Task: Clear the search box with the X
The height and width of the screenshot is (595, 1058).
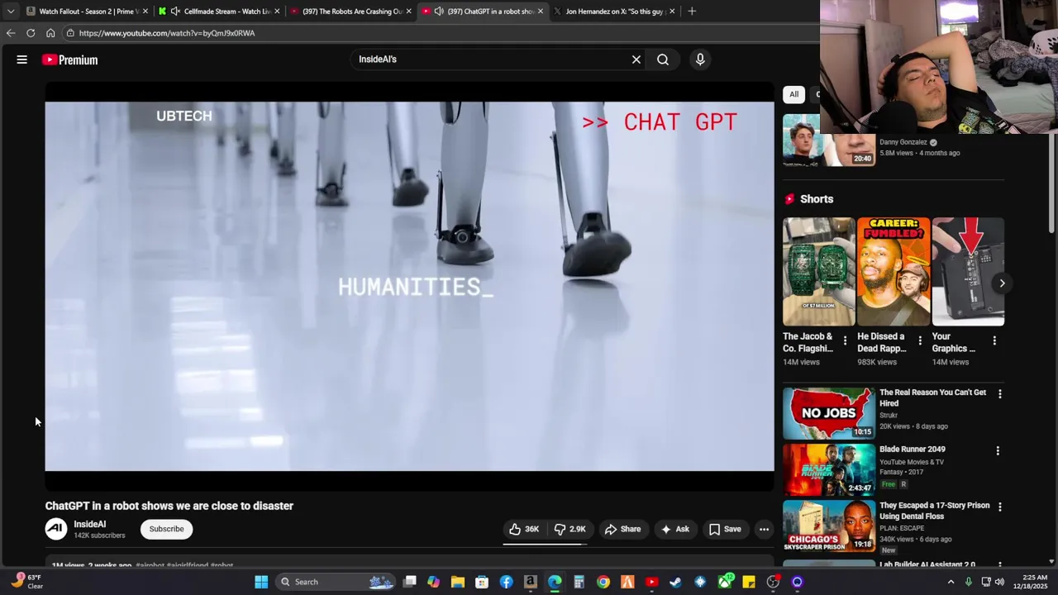Action: tap(636, 59)
